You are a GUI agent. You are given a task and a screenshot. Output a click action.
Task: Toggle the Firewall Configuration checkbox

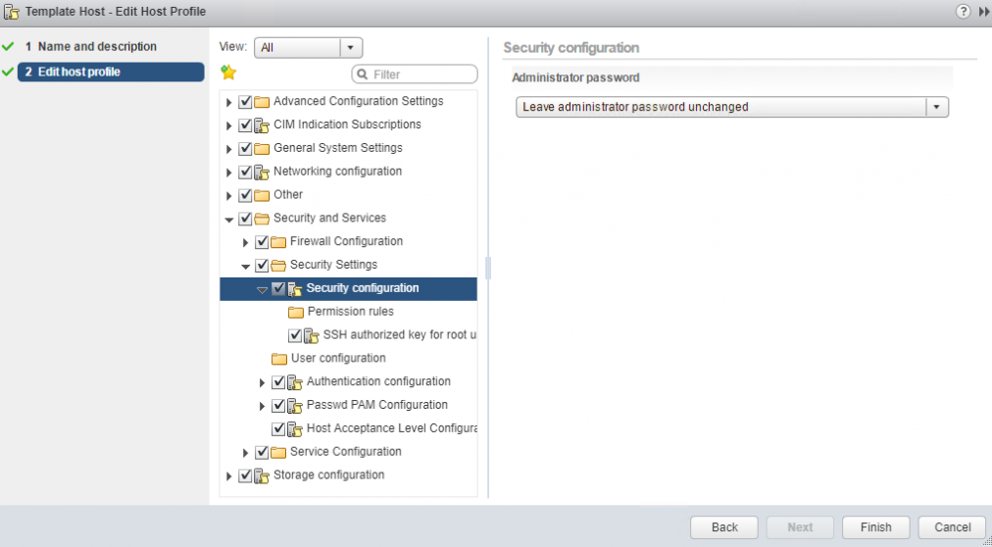[x=262, y=241]
